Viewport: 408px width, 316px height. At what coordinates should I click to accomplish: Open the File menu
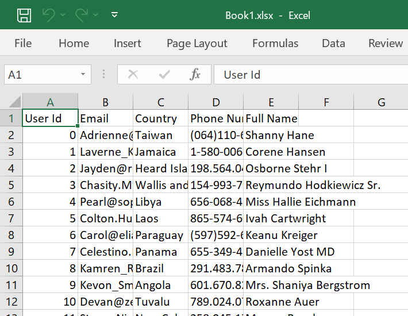click(23, 44)
